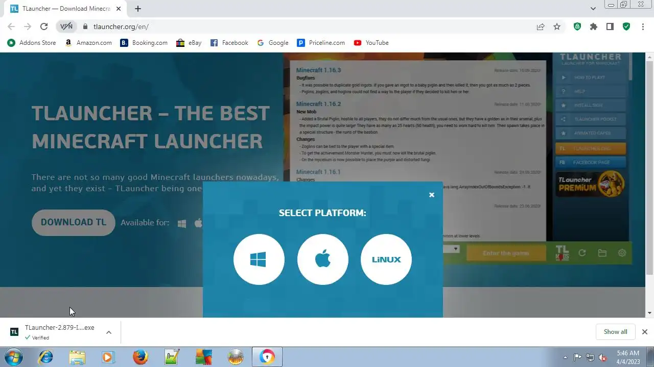Dismiss the downloads bar with the X
The width and height of the screenshot is (654, 367).
point(644,332)
